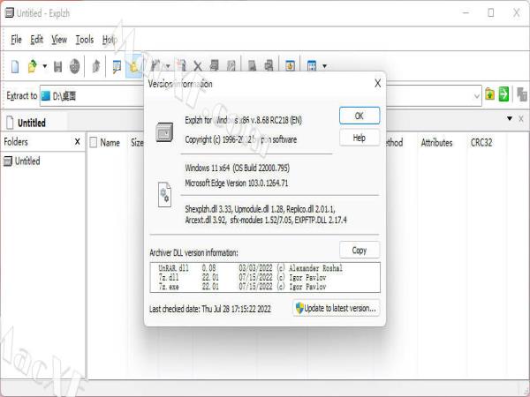Click the green arrow extract icon
530x397 pixels.
click(503, 94)
